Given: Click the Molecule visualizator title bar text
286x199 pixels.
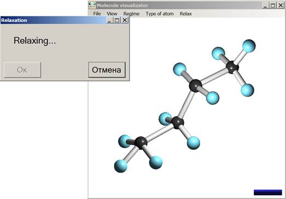Looking at the screenshot, I should pos(122,5).
